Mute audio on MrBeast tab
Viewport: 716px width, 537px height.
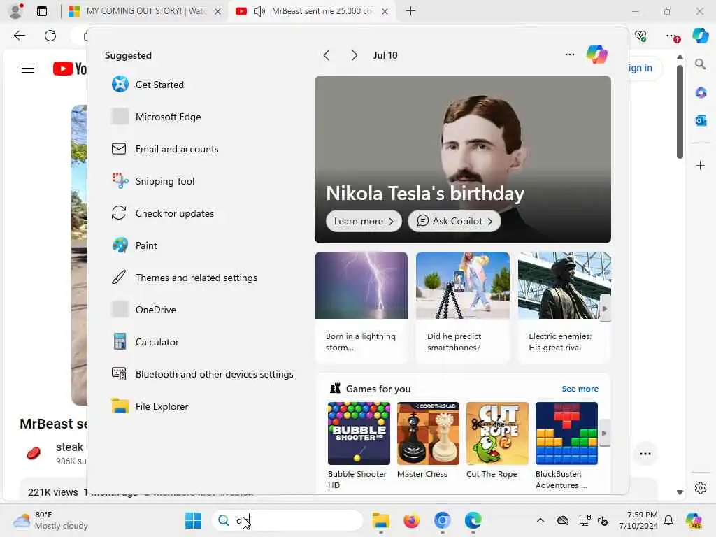click(x=259, y=11)
